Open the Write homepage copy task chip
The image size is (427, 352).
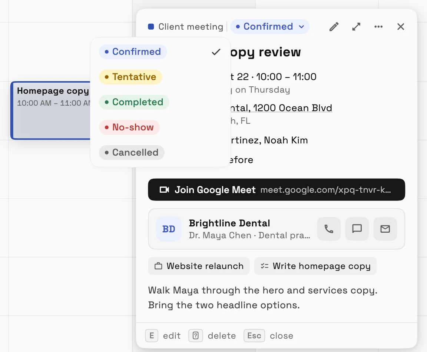[315, 266]
